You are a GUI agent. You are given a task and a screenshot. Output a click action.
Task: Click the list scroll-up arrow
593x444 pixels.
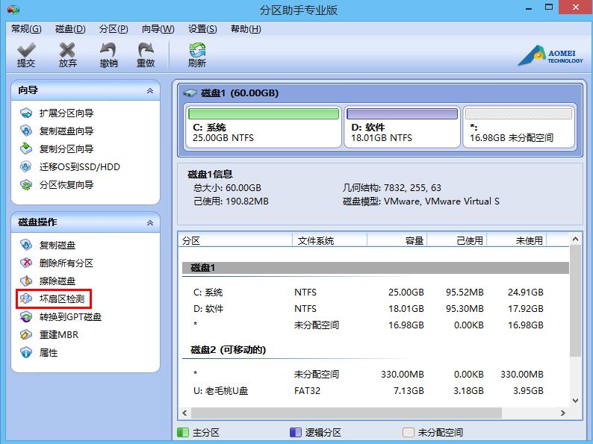pyautogui.click(x=575, y=239)
